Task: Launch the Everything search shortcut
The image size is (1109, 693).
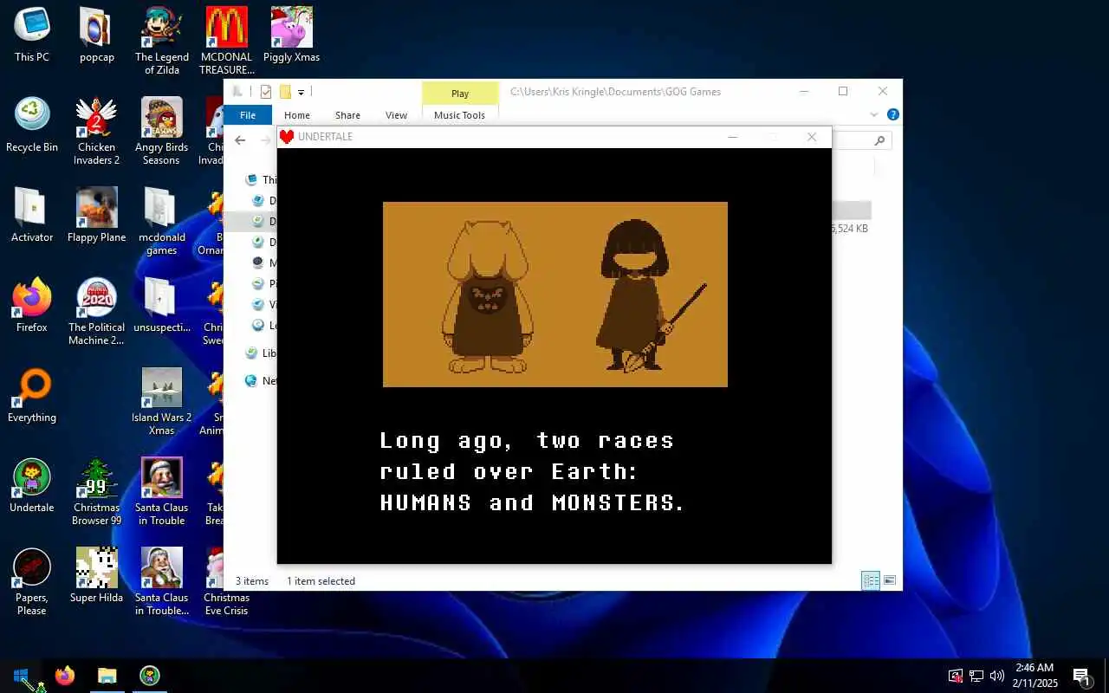Action: [x=32, y=395]
